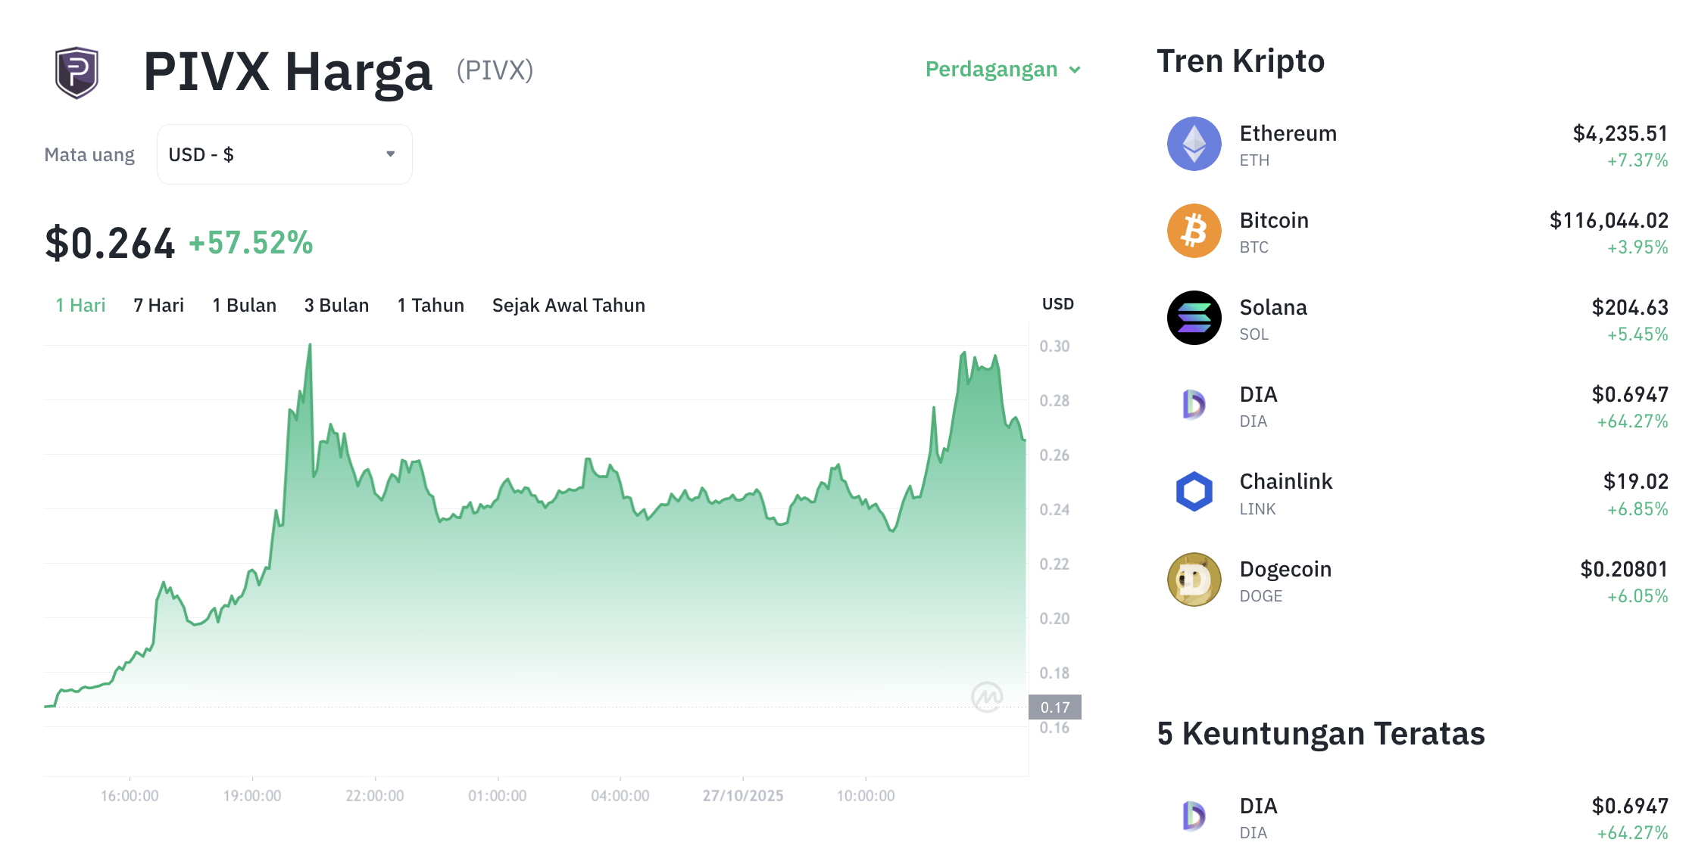Click the DIA icon under 5 Keuntungan Teratas
The width and height of the screenshot is (1689, 861).
[1194, 816]
